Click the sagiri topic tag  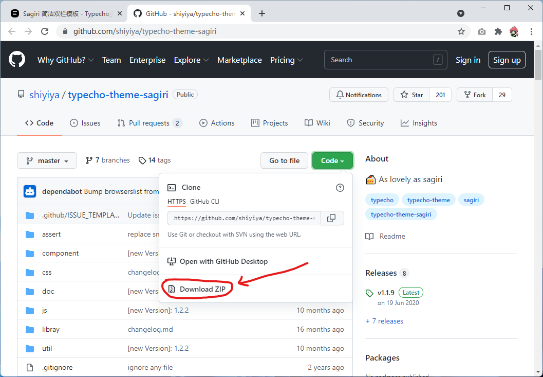(471, 200)
